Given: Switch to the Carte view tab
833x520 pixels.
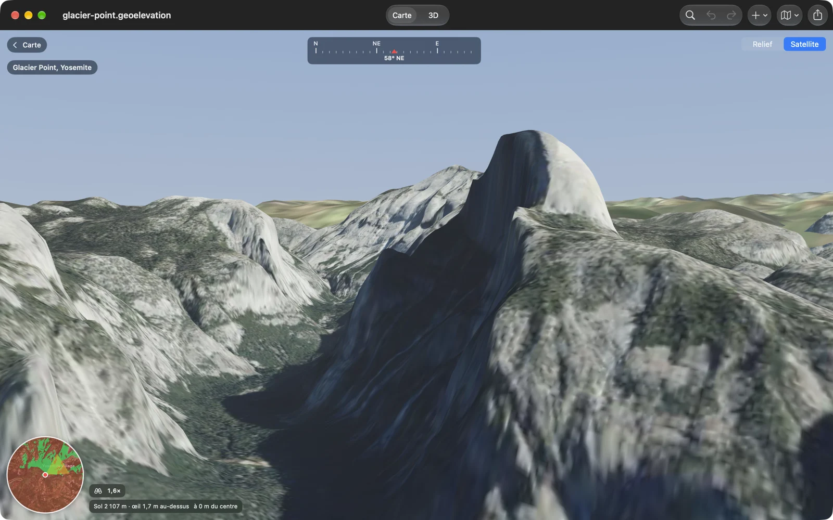Looking at the screenshot, I should coord(402,15).
